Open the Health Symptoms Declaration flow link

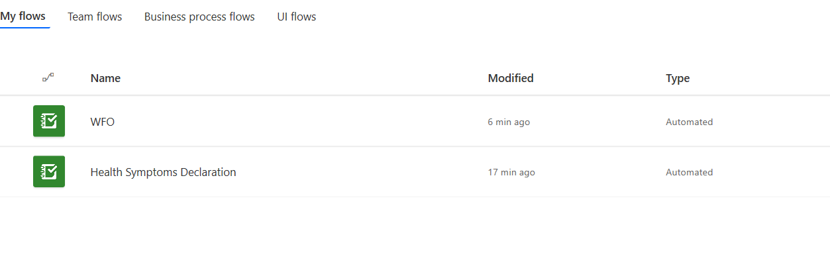[x=163, y=172]
